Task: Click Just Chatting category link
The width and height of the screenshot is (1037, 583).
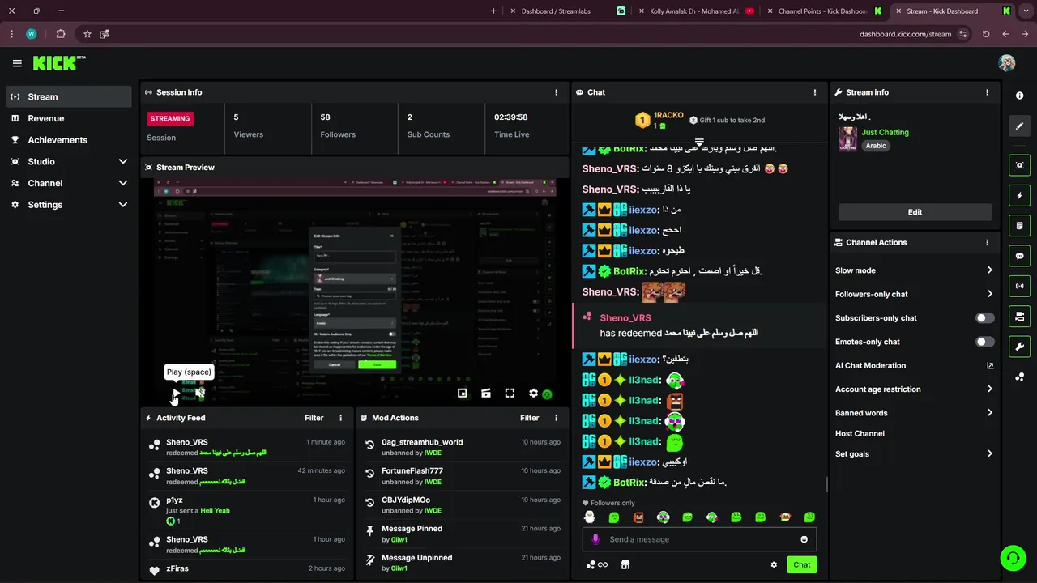Action: point(885,132)
